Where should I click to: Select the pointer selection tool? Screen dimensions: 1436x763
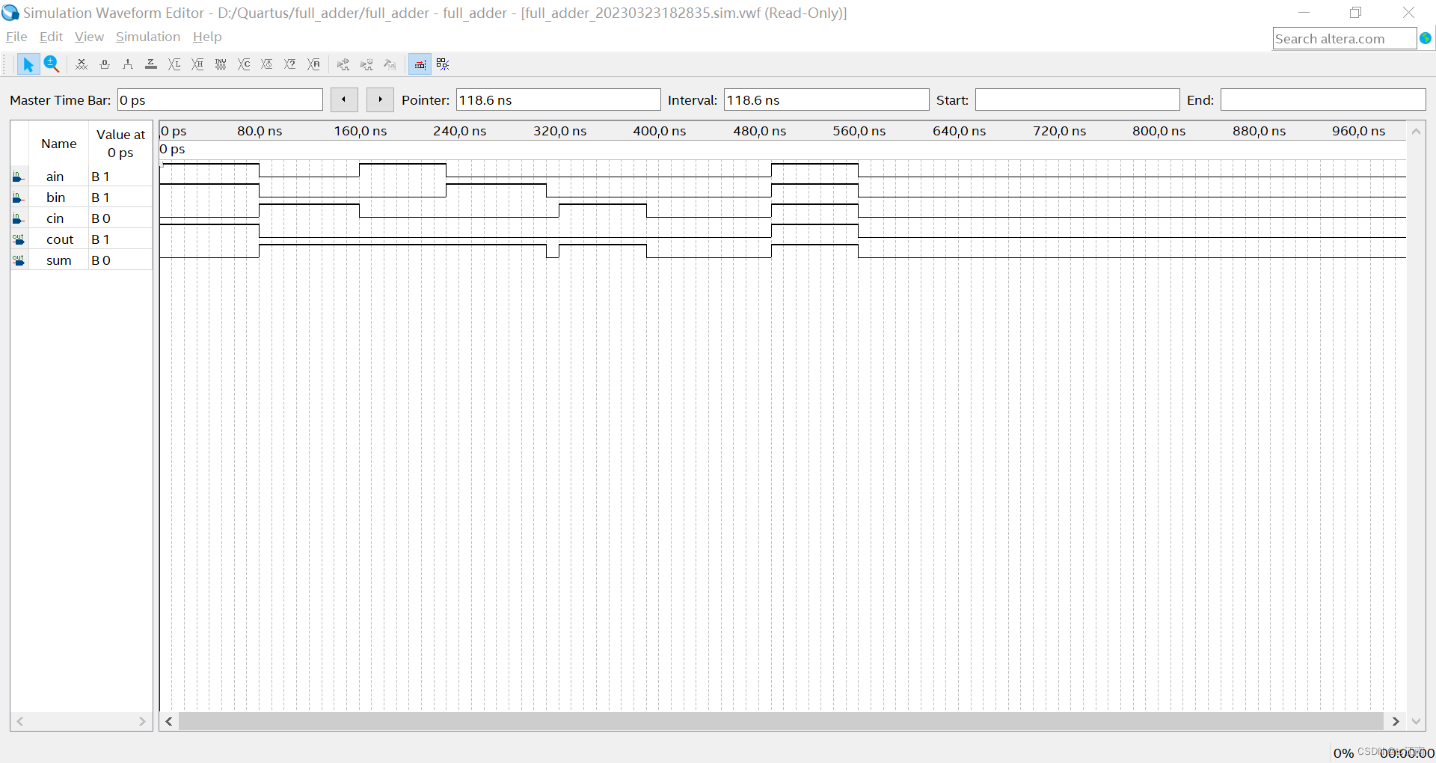28,64
